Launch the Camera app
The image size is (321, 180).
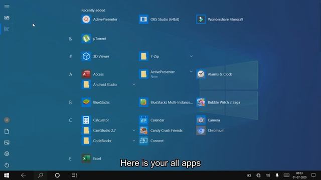point(208,120)
